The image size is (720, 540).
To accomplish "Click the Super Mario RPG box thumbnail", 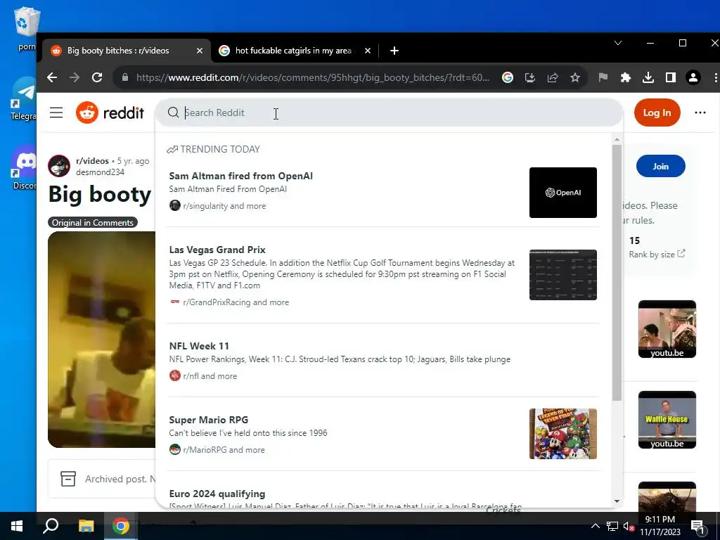I will point(563,433).
